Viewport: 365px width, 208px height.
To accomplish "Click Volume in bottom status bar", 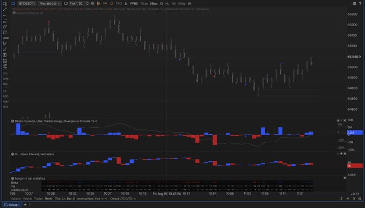I will pos(27,199).
